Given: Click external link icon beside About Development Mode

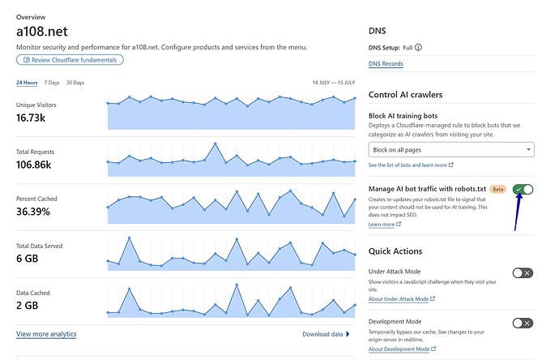Looking at the screenshot, I should tap(433, 349).
